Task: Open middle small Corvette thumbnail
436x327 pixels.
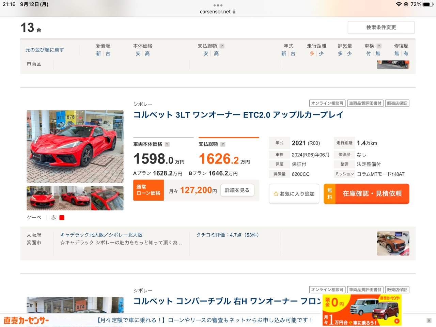Action: pos(75,198)
